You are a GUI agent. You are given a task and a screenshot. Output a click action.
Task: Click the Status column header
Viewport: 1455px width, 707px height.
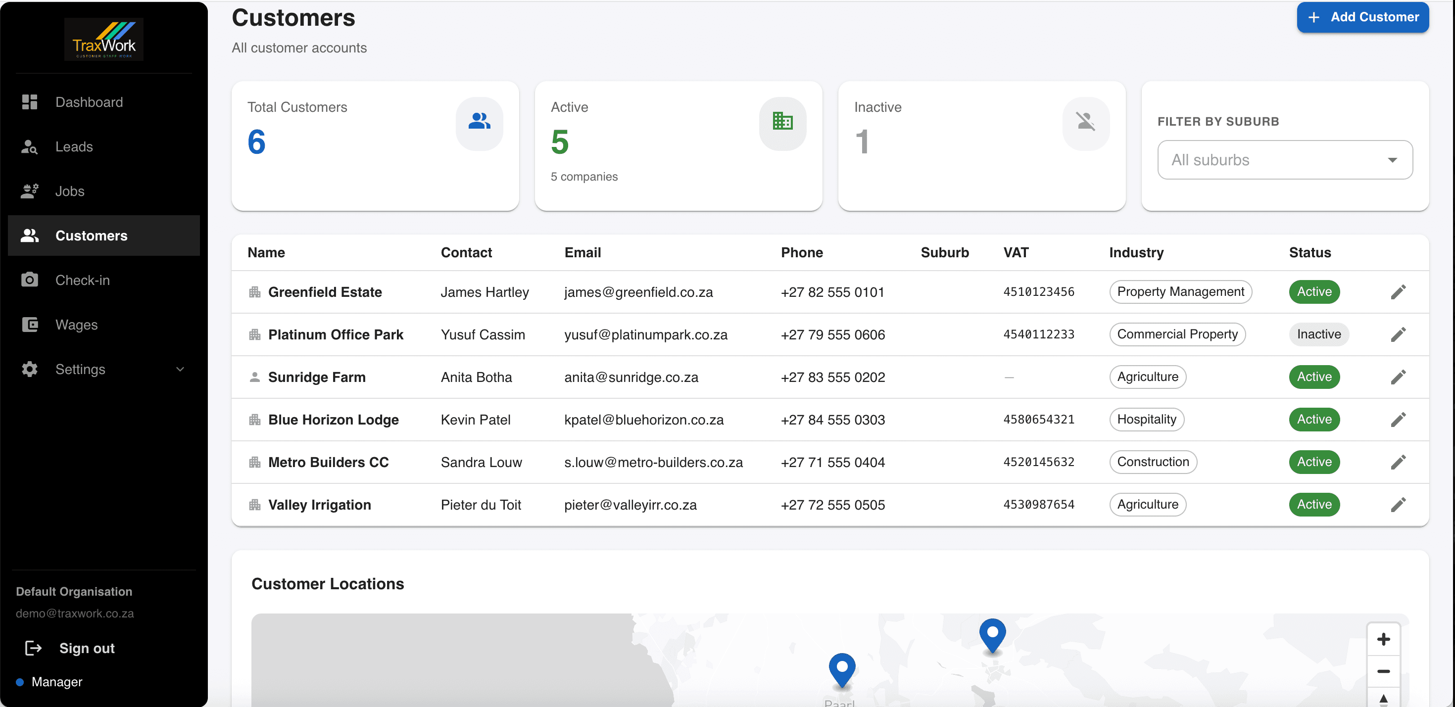pyautogui.click(x=1310, y=252)
